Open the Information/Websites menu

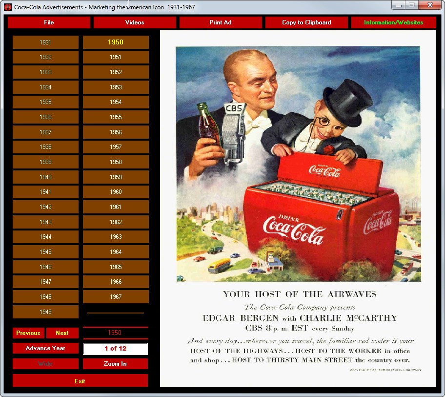393,22
